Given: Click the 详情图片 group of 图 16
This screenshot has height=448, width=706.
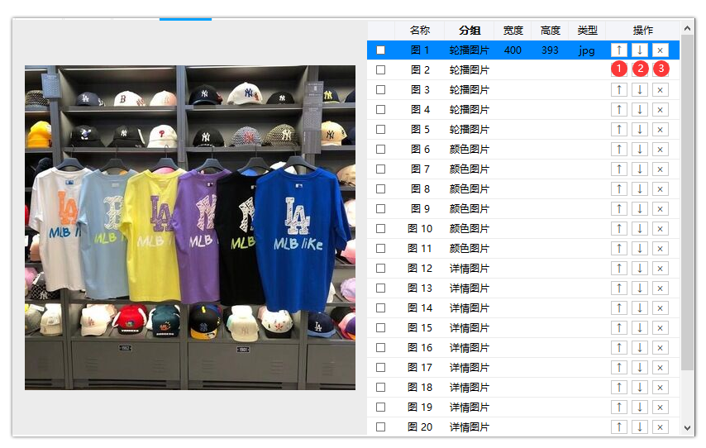Looking at the screenshot, I should coord(470,347).
